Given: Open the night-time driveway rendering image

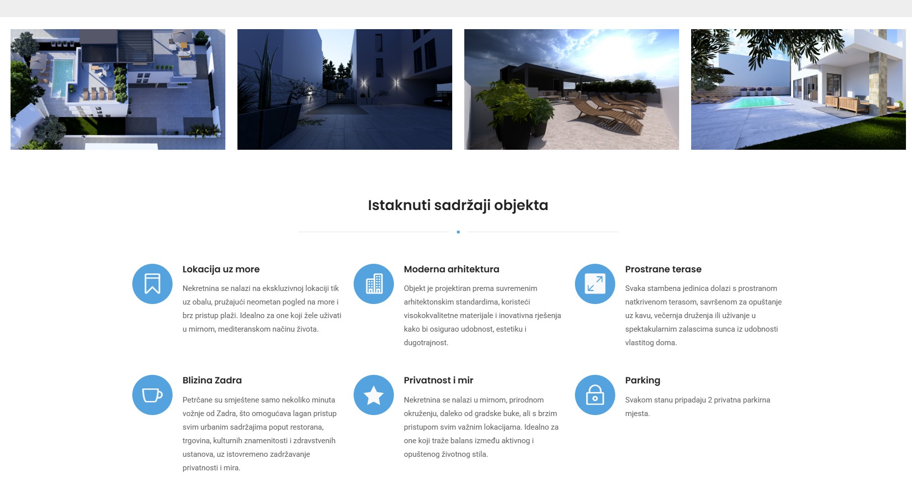Looking at the screenshot, I should (345, 89).
